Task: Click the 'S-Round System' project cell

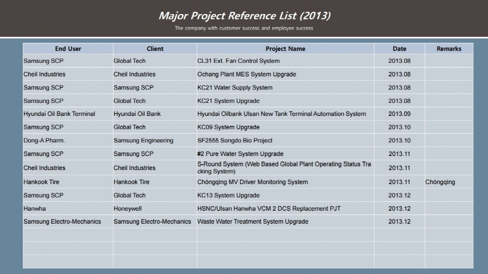Action: pos(284,168)
